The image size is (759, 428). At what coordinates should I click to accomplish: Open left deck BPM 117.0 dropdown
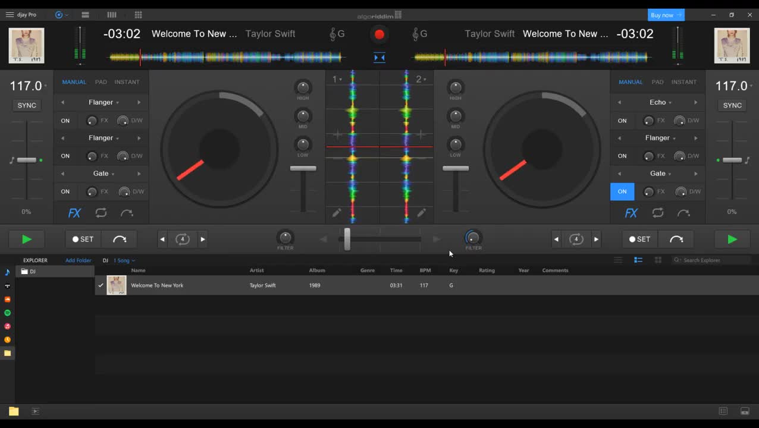tap(29, 86)
